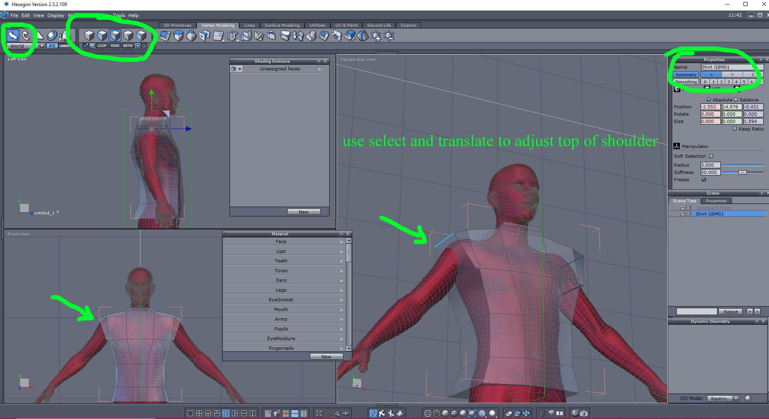Uncheck the Freeze checkbox
Viewport: 769px width, 419px height.
click(704, 180)
